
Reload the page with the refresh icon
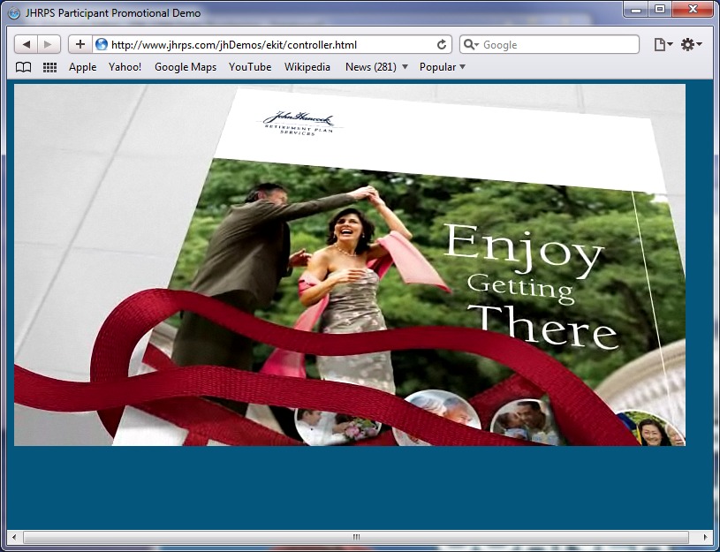click(442, 44)
